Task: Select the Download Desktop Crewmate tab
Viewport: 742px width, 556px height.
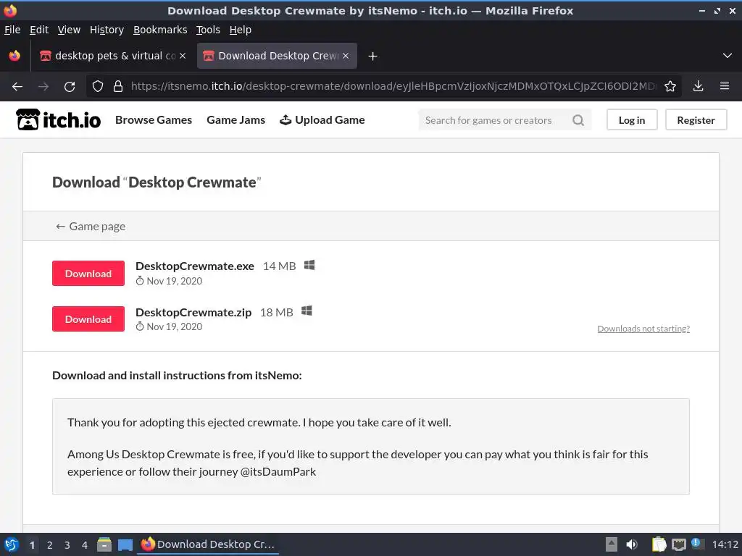Action: pos(277,56)
